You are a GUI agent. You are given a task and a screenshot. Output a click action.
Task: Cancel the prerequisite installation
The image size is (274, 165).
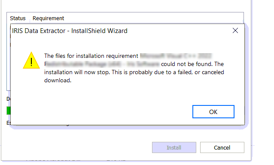point(222,147)
